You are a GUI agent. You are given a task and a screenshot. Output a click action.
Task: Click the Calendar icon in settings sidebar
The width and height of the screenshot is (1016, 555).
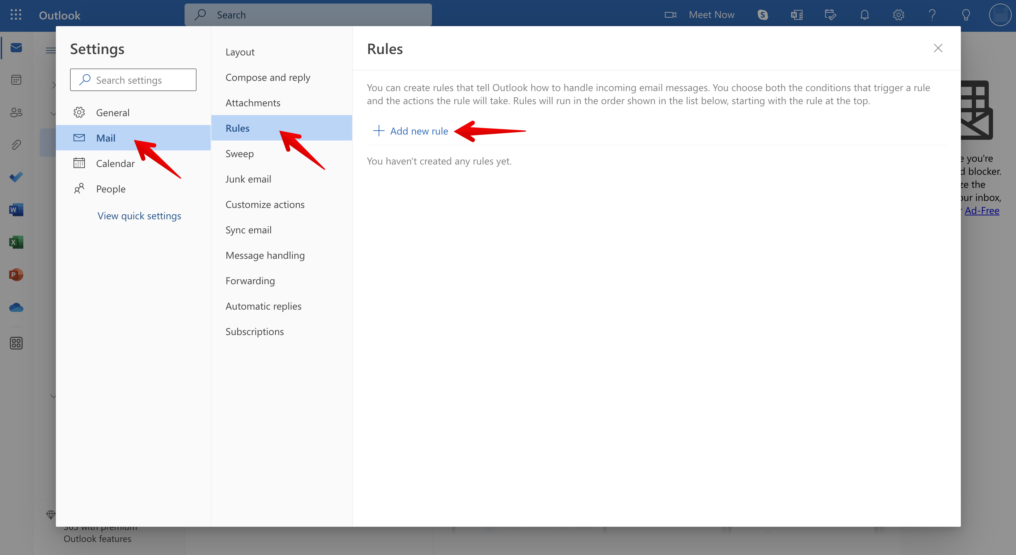(x=80, y=163)
